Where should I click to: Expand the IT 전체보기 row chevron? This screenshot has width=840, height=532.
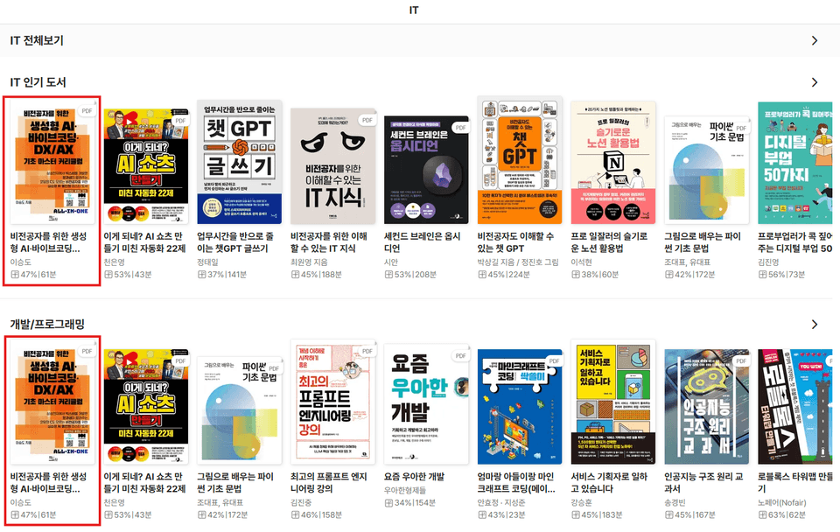pyautogui.click(x=815, y=41)
